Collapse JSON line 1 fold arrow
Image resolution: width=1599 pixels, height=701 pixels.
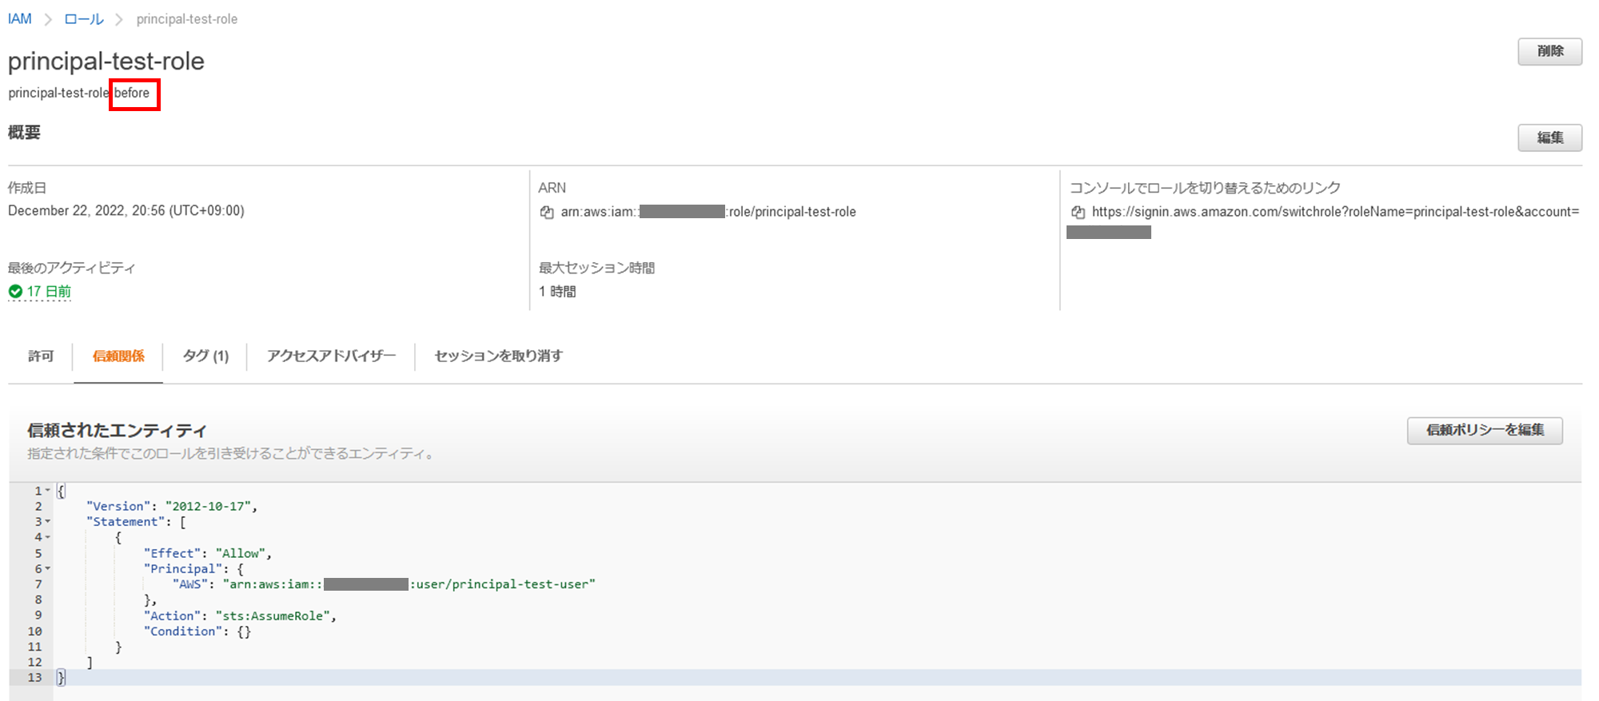[48, 491]
